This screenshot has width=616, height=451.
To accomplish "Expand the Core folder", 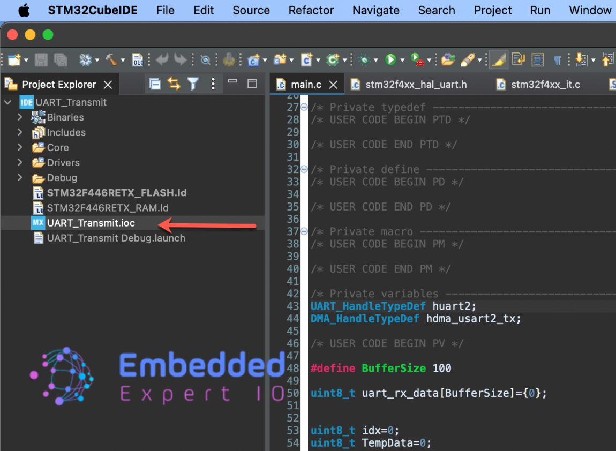I will (20, 147).
